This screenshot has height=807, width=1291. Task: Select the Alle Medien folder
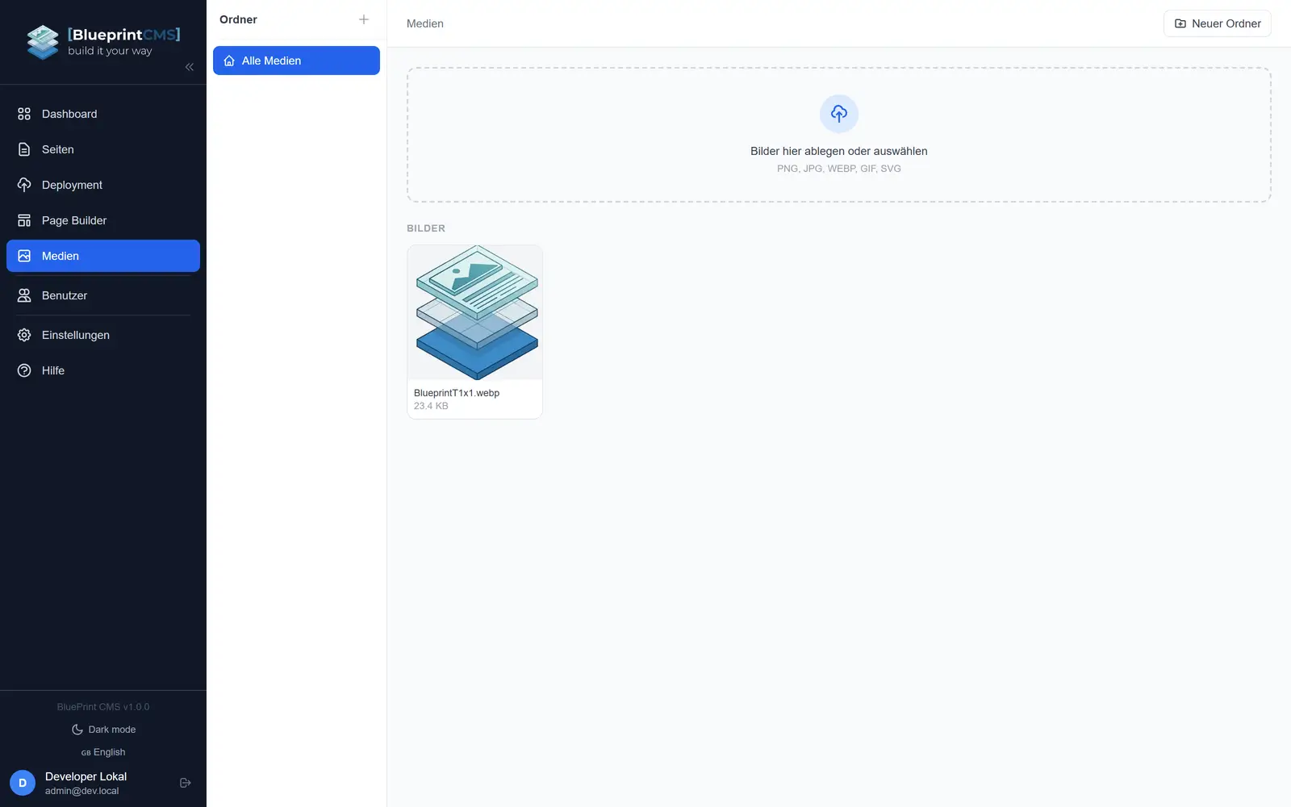coord(296,61)
